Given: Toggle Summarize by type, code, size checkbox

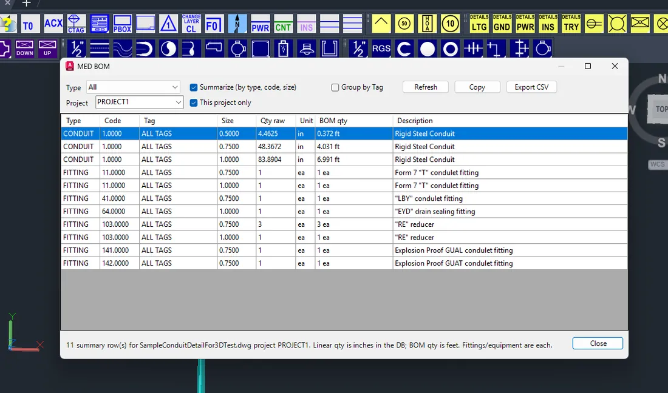Looking at the screenshot, I should point(193,87).
